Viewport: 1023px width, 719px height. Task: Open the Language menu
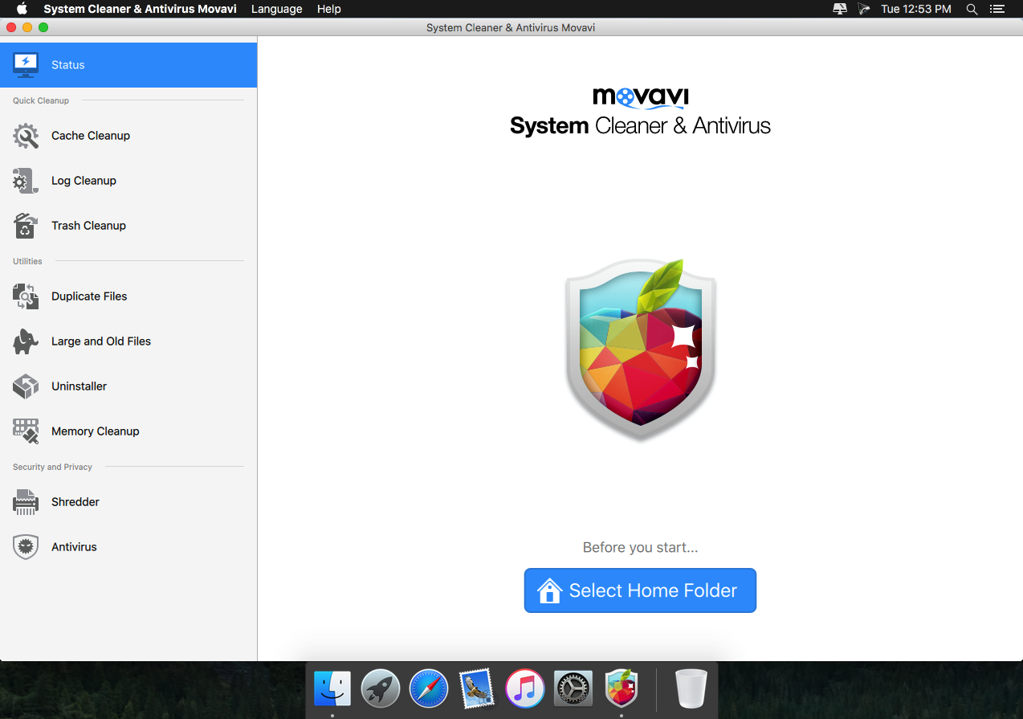277,9
